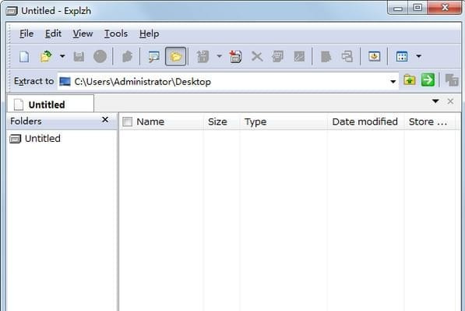Open the Tools menu
The height and width of the screenshot is (311, 465).
116,34
